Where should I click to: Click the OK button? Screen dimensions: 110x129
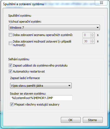coord(71,120)
